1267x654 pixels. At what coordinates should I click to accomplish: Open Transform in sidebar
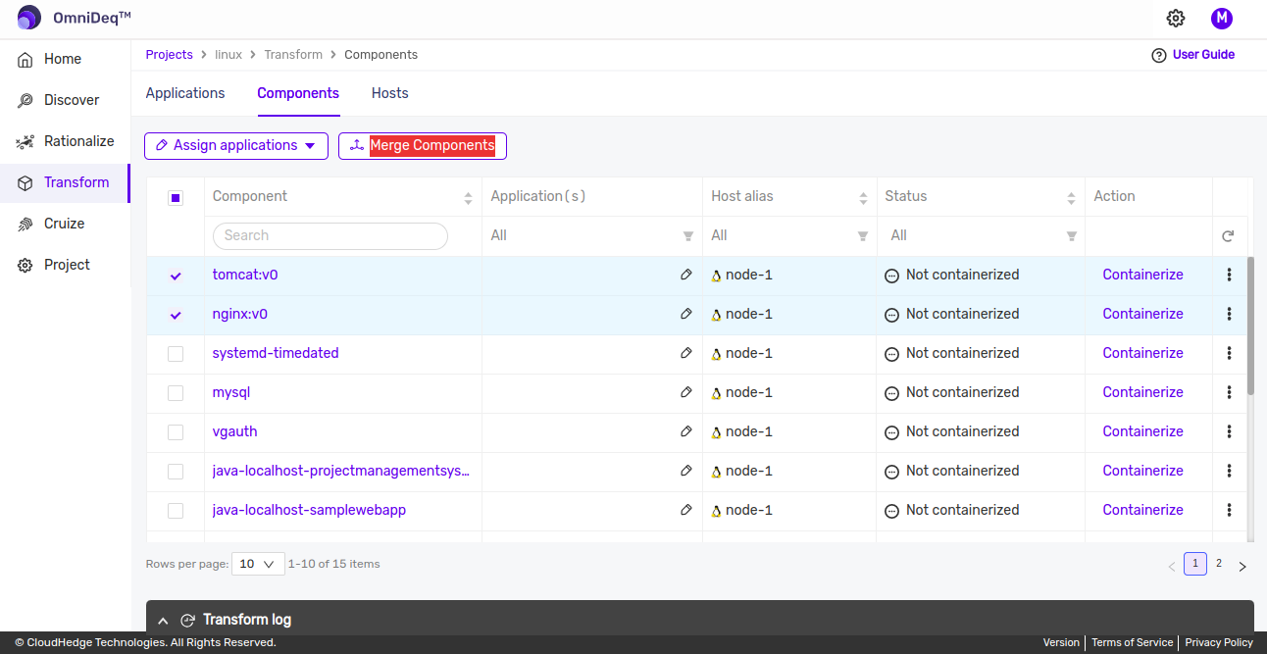tap(65, 182)
